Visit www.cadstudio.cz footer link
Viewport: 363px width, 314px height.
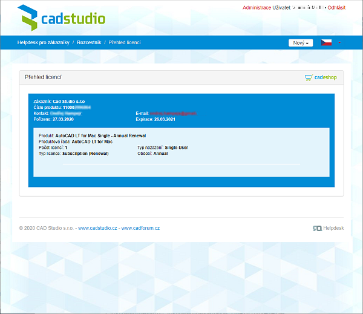(x=97, y=228)
